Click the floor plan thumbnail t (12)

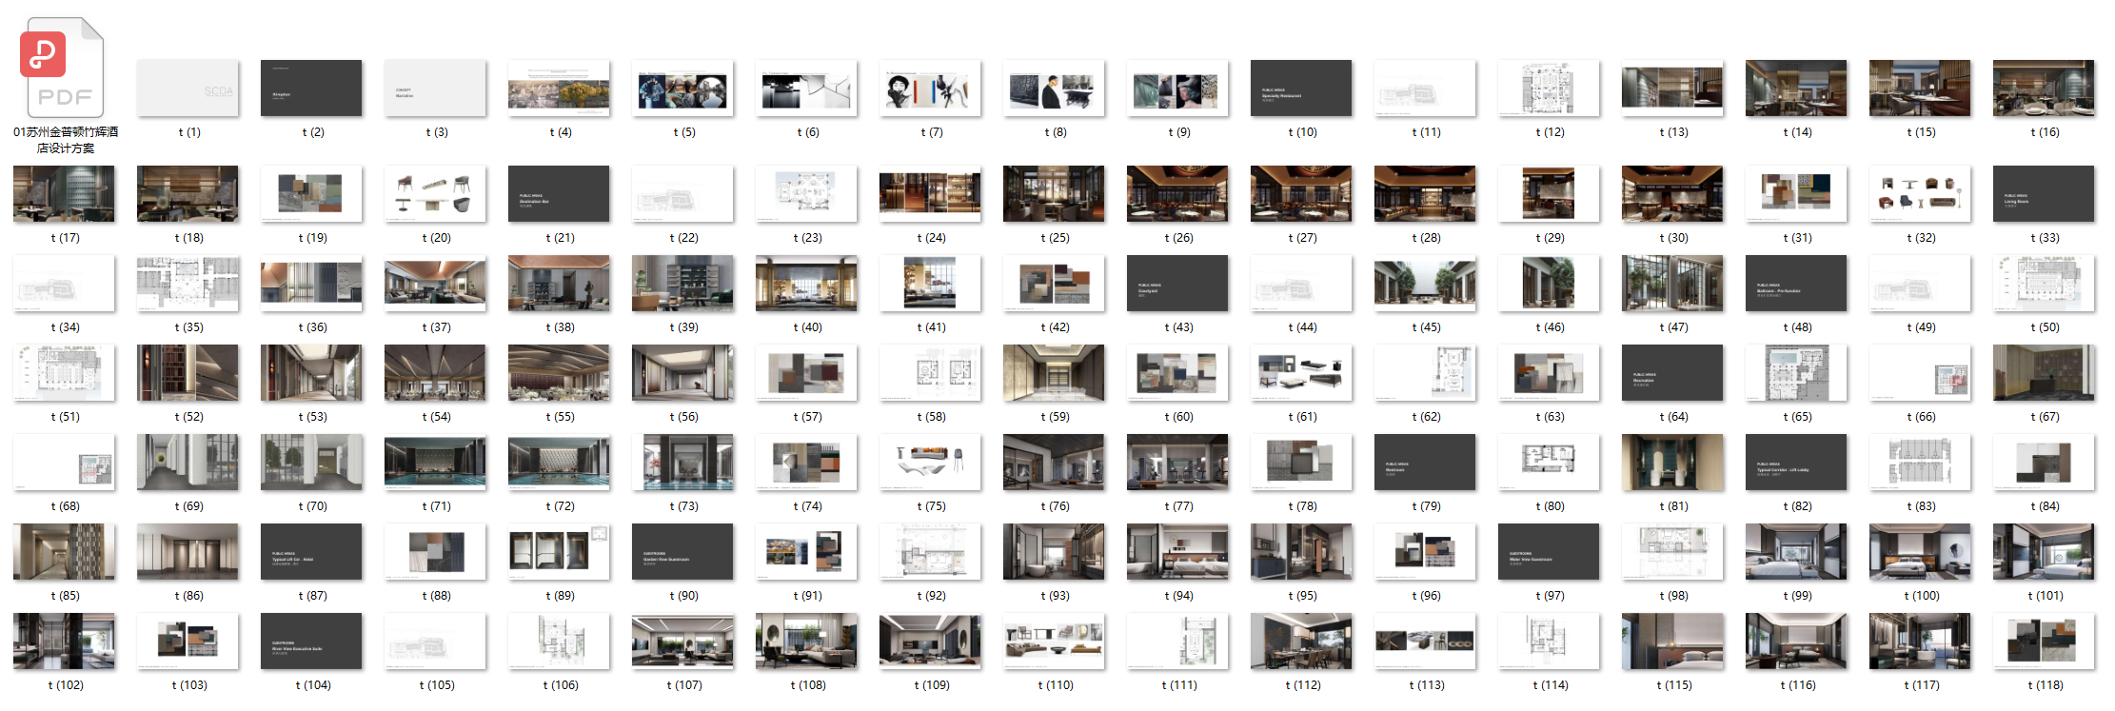(x=1549, y=89)
